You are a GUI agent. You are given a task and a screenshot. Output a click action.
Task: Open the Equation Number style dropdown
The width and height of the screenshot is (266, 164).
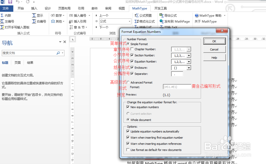(189, 62)
